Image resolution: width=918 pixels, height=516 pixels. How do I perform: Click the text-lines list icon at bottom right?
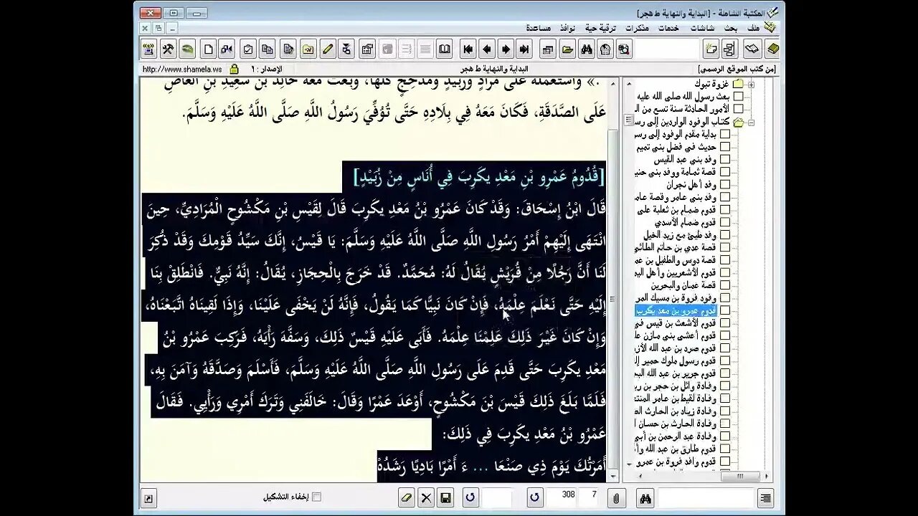click(766, 498)
